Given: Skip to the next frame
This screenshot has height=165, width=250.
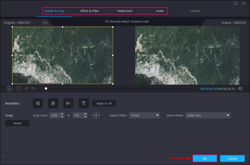Looking at the screenshot, I should [33, 88].
